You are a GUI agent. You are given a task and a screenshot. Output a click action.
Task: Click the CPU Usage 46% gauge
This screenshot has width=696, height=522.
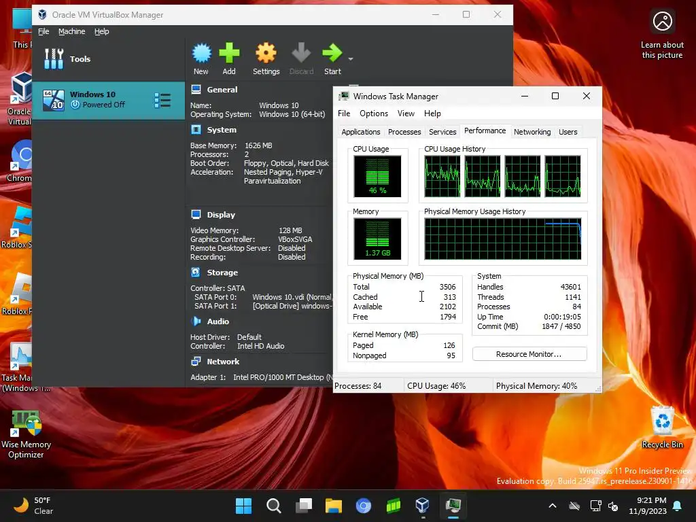[x=377, y=176]
